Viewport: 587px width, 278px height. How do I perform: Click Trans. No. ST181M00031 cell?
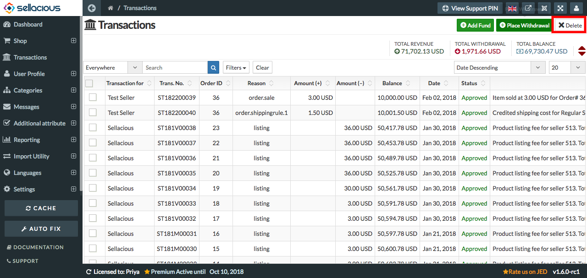click(x=177, y=234)
